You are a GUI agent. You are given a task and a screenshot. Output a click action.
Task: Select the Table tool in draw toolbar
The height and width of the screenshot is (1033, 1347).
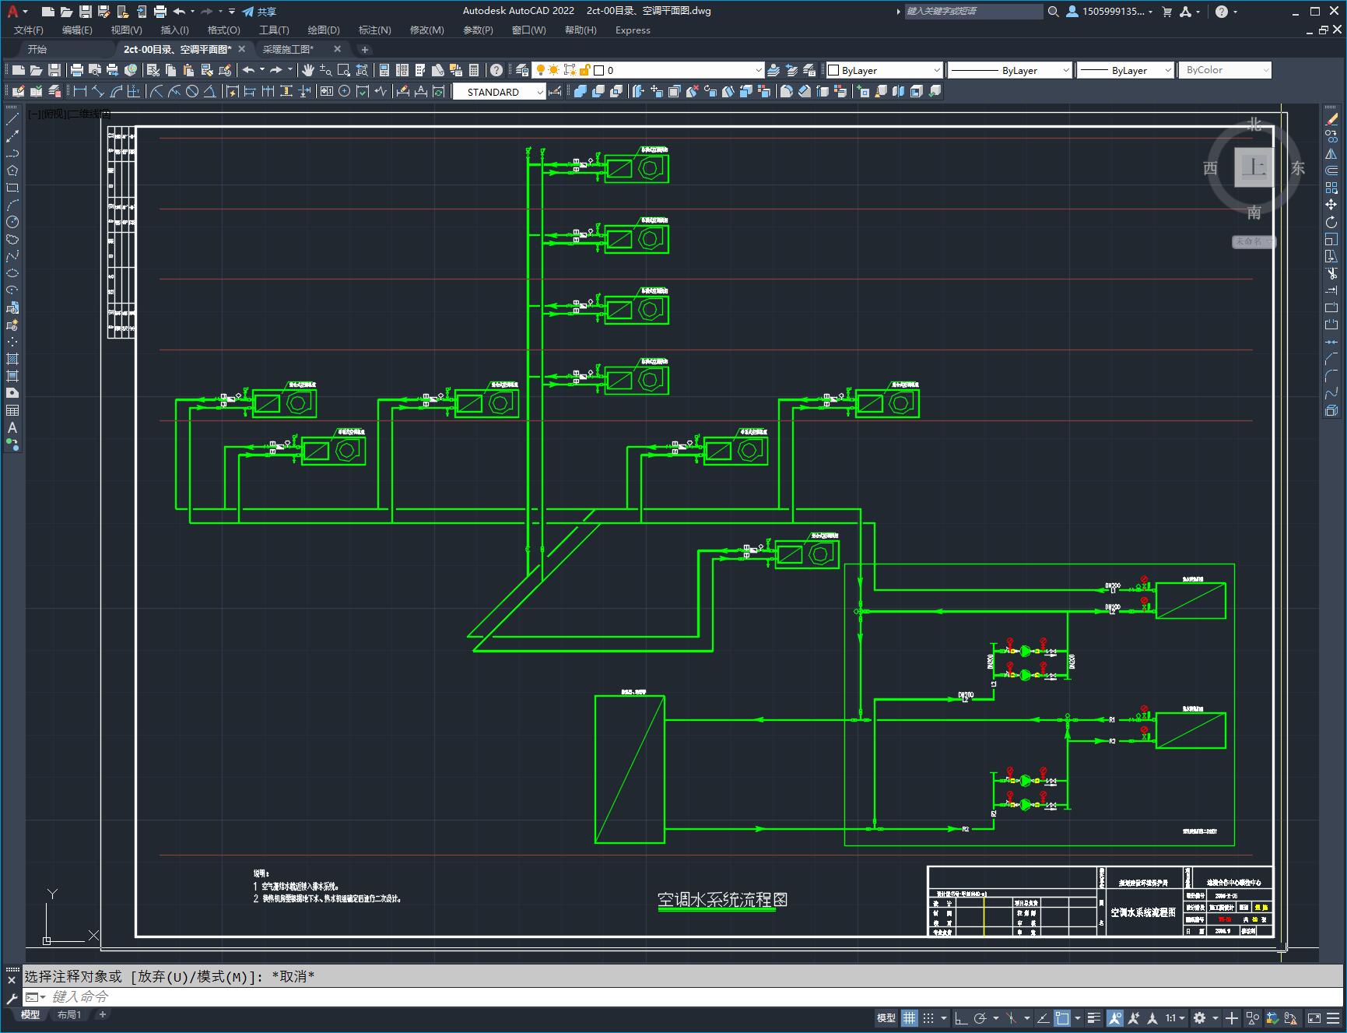point(12,410)
